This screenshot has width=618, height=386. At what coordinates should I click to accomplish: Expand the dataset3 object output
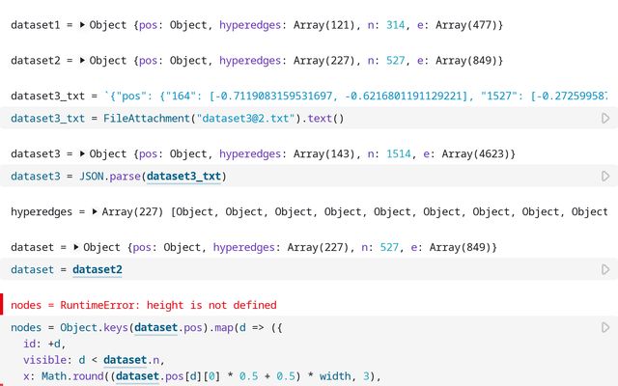tap(82, 154)
